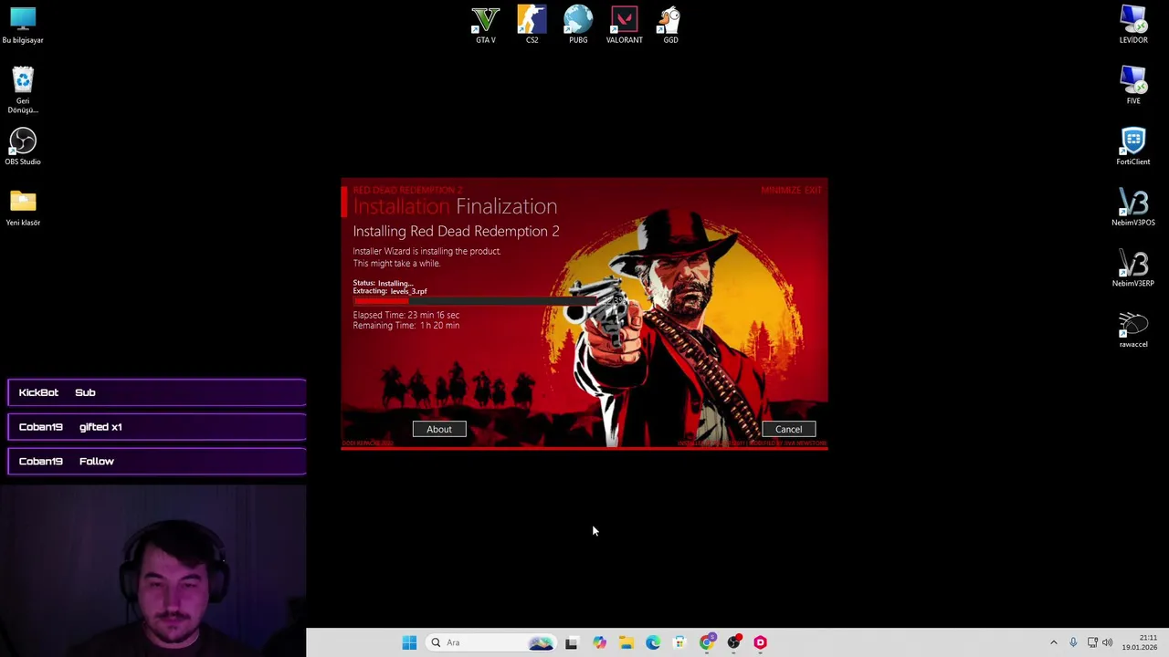Open the GGD goose game shortcut
1169x657 pixels.
coord(670,25)
